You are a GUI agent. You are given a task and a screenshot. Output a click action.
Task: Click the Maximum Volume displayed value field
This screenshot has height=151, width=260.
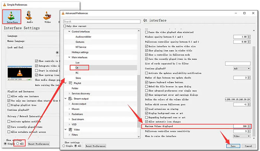click(238, 126)
